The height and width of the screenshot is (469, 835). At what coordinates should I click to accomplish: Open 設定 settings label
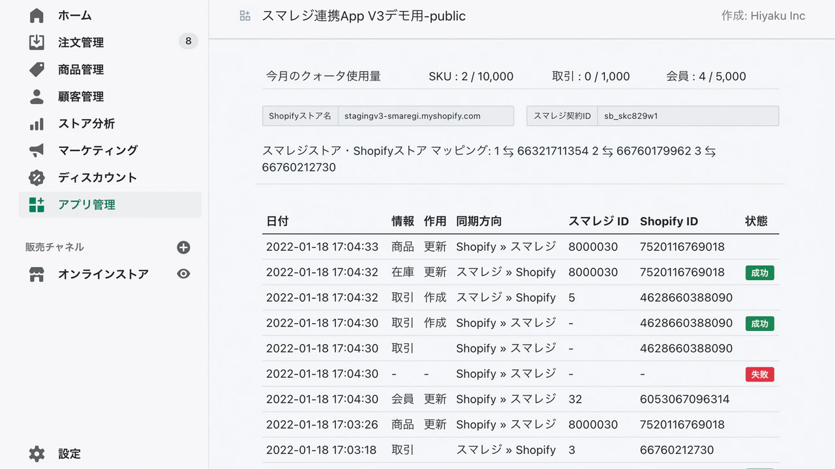click(69, 454)
